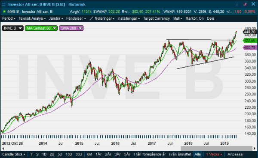
Task: Expand the Noteringar dropdown
Action: coord(104,18)
